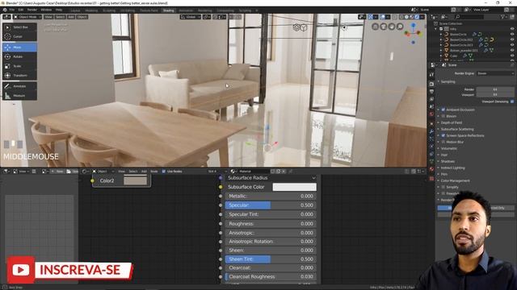Screen dimensions: 517x290
Task: Toggle Screen Space Reflections checkbox
Action: pyautogui.click(x=443, y=135)
